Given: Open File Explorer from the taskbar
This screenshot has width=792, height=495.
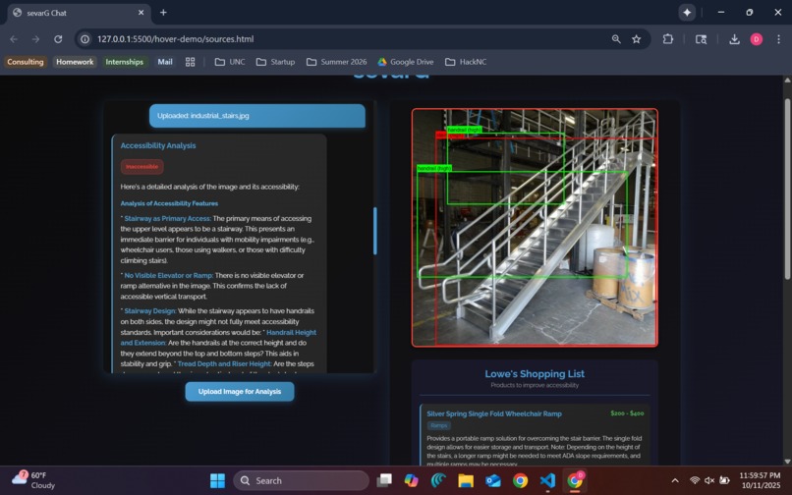Looking at the screenshot, I should point(465,480).
